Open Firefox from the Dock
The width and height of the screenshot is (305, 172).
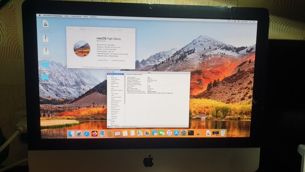pyautogui.click(x=94, y=134)
